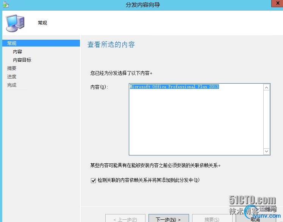The image size is (283, 222).
Task: Select the 完成 step in sidebar
Action: [12, 85]
